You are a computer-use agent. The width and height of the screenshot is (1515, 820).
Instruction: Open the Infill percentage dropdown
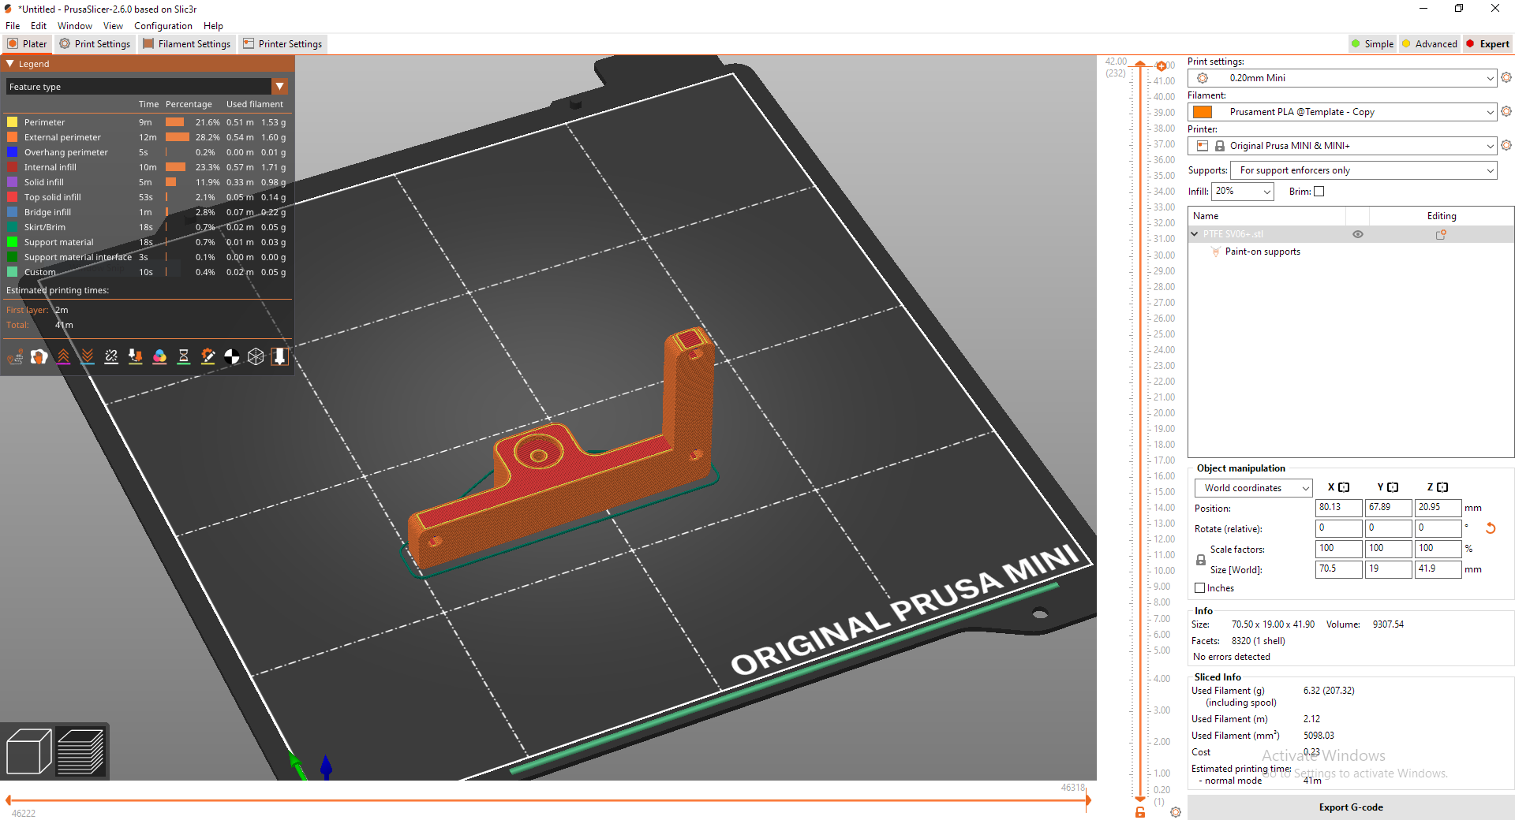1243,192
